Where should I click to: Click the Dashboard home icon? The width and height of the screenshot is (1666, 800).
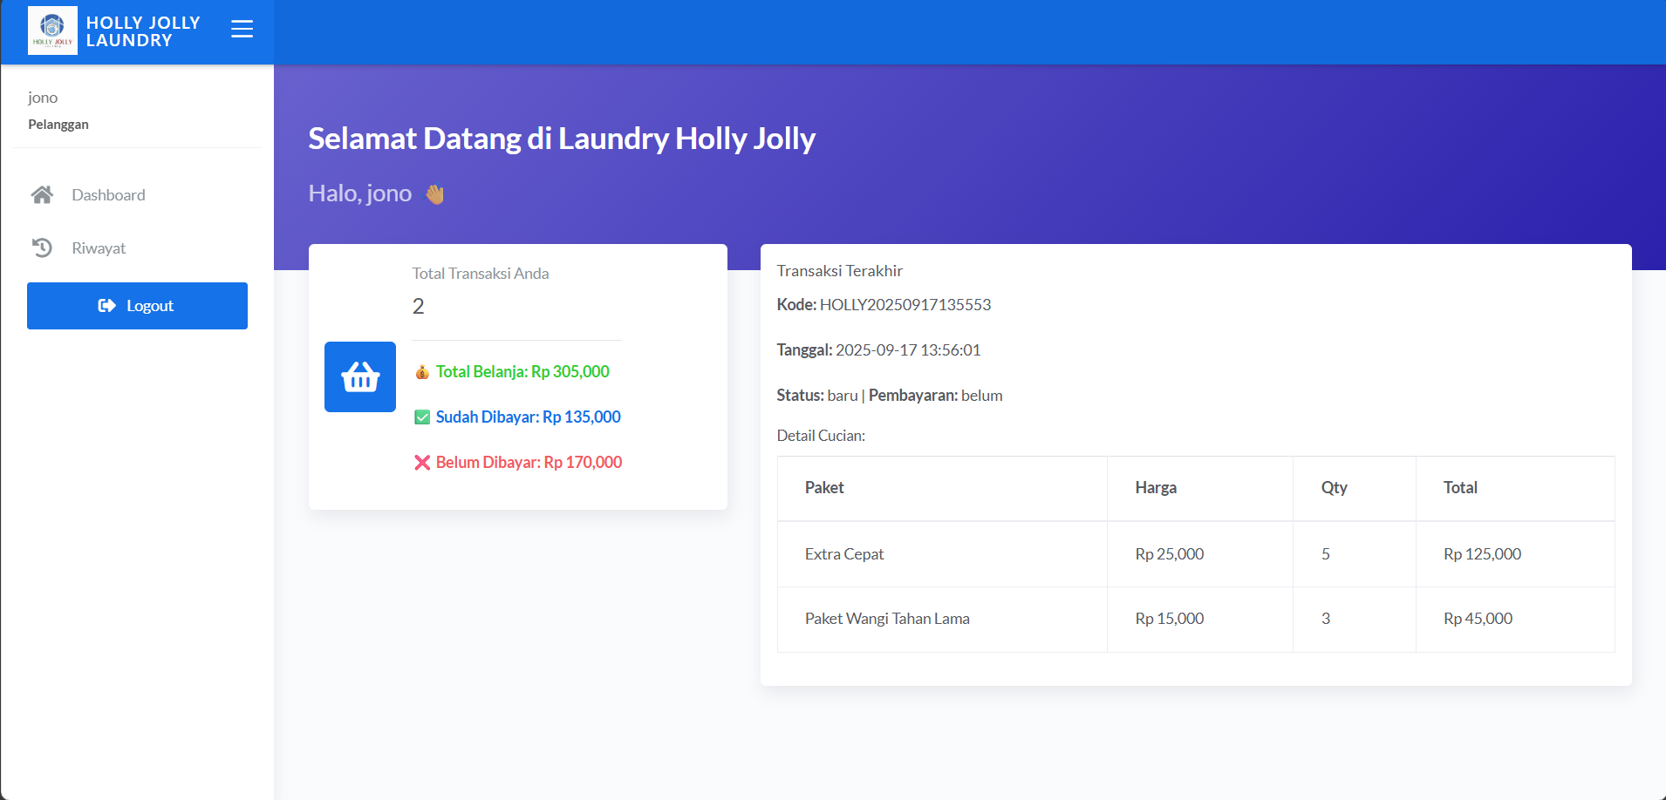click(x=42, y=195)
